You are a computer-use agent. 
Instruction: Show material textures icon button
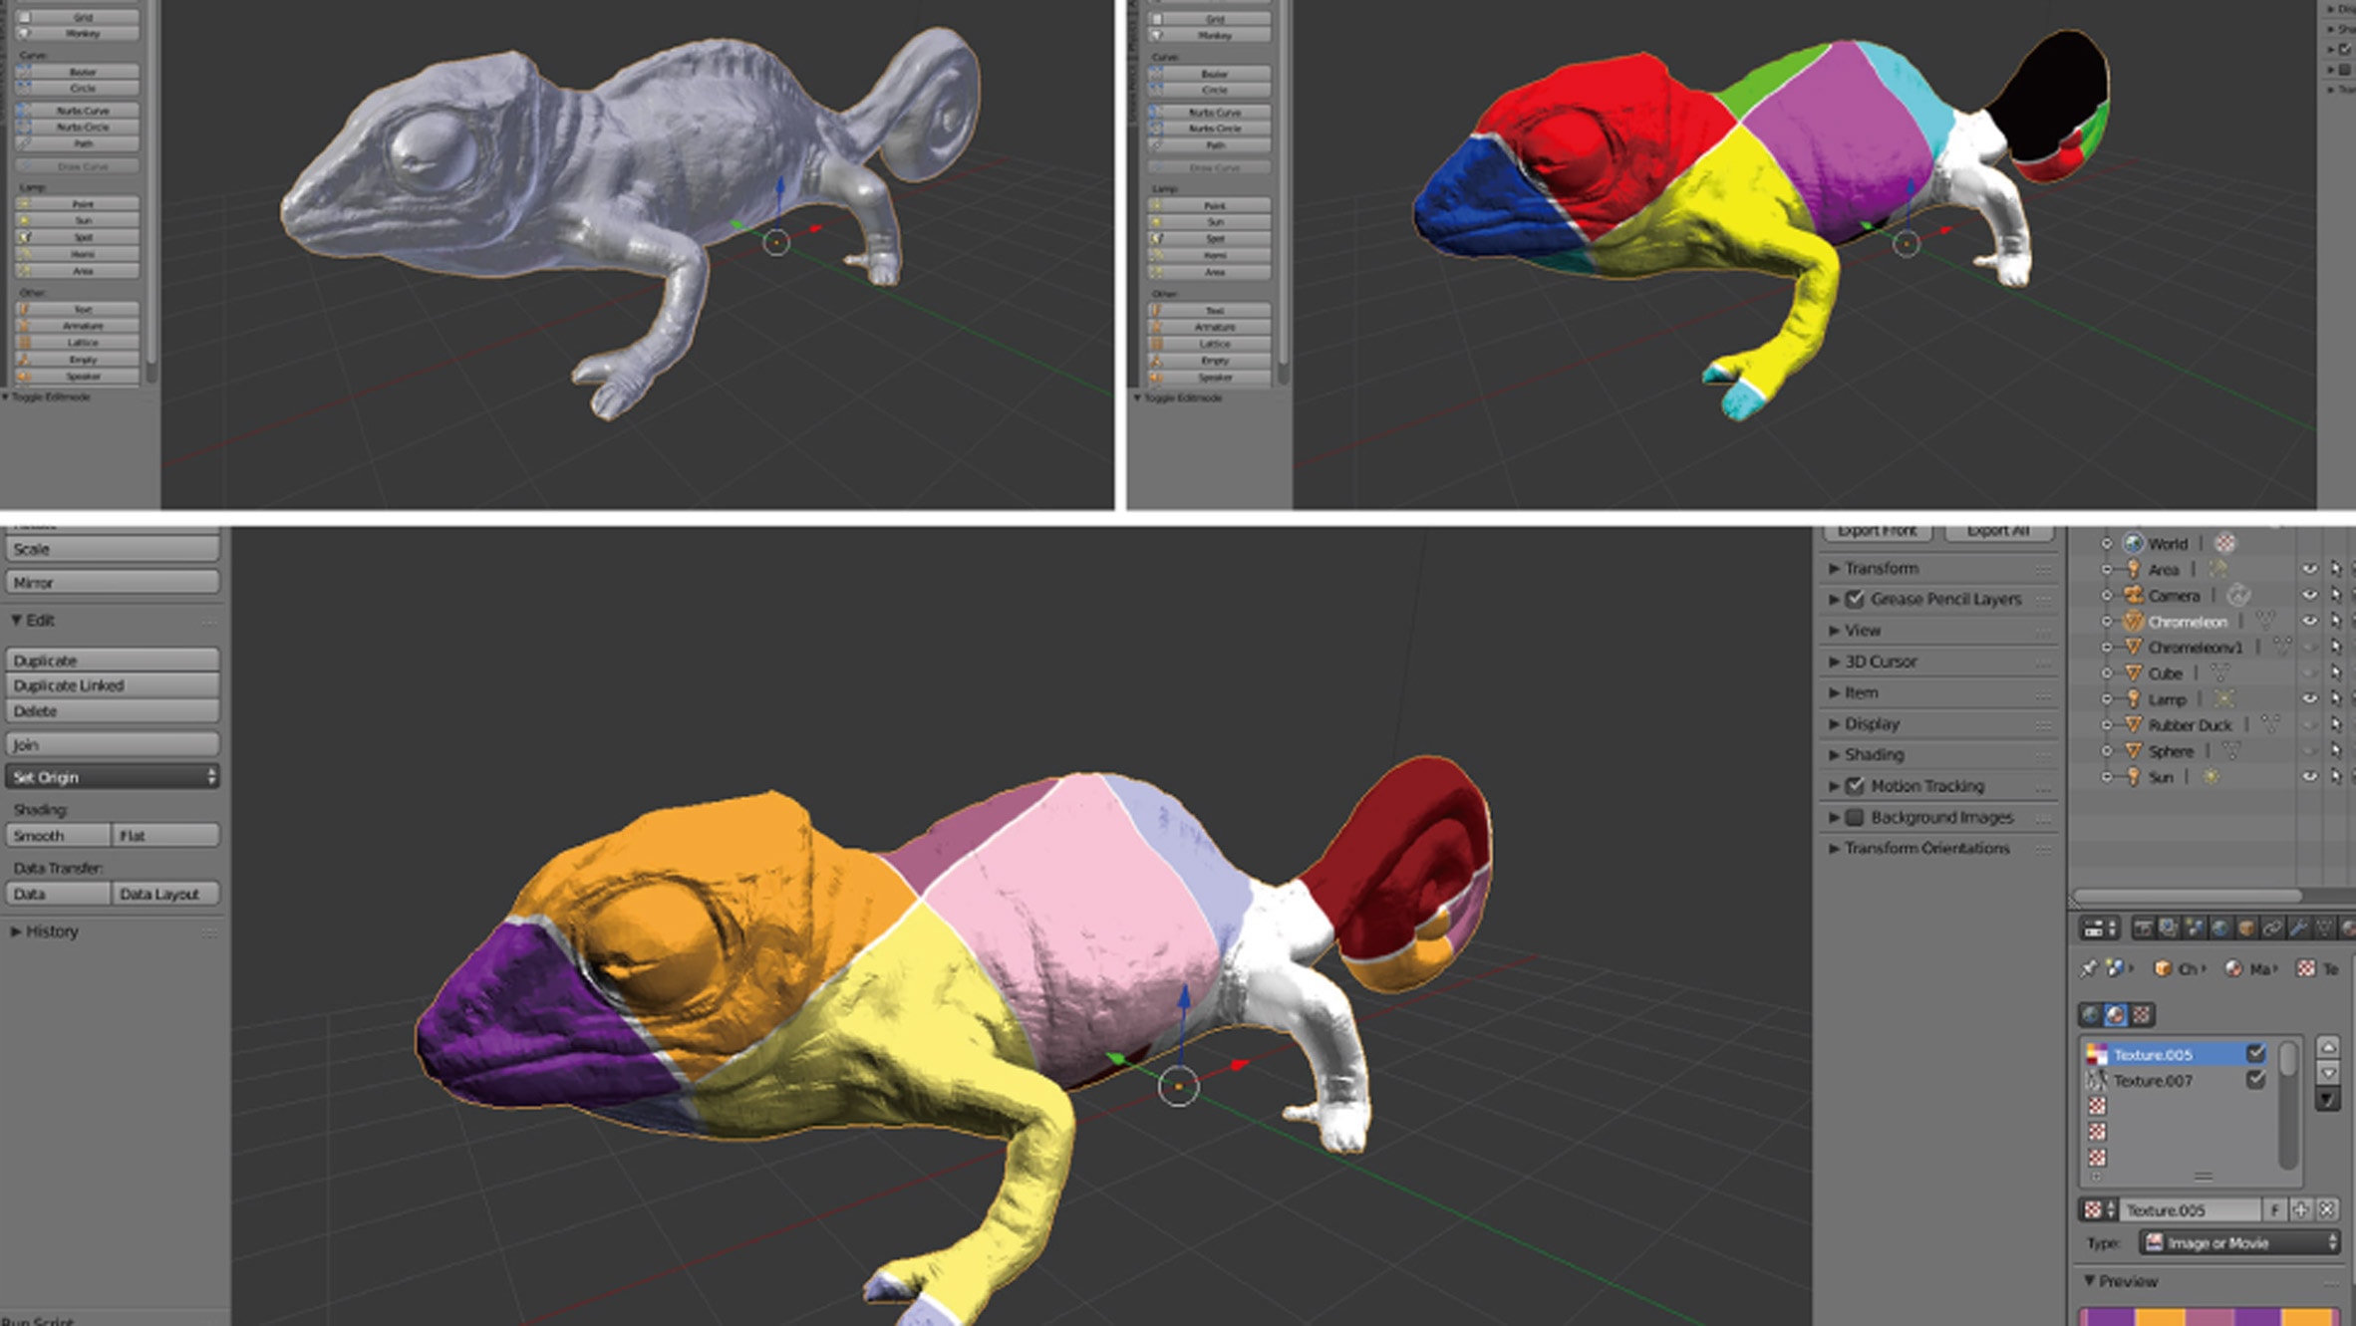(2115, 1014)
